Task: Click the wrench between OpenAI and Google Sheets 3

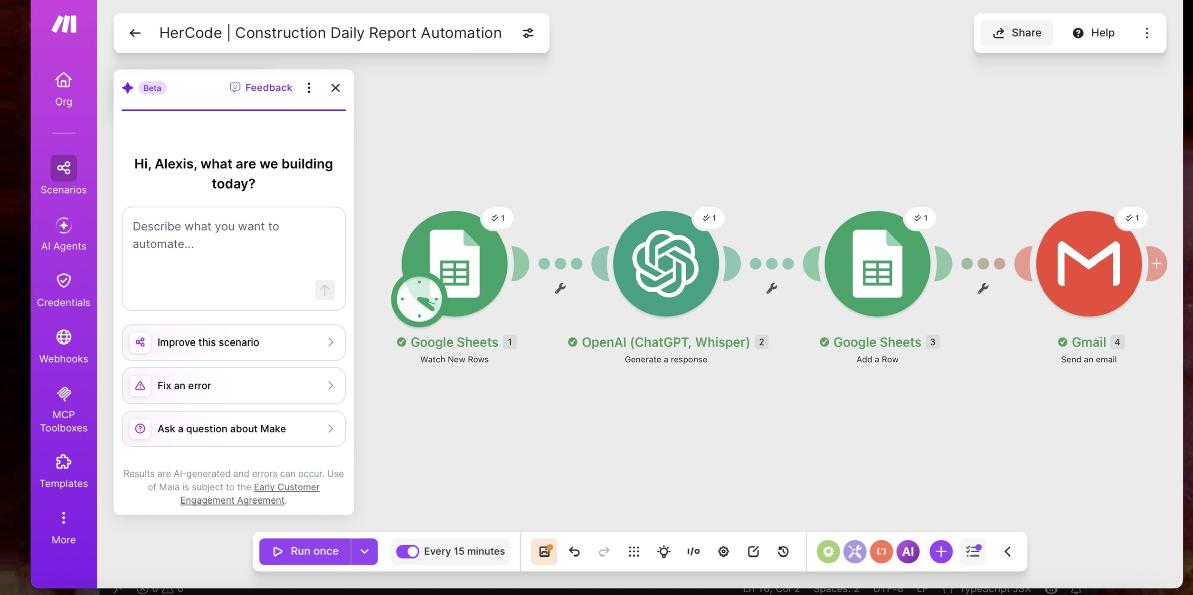Action: pyautogui.click(x=772, y=288)
